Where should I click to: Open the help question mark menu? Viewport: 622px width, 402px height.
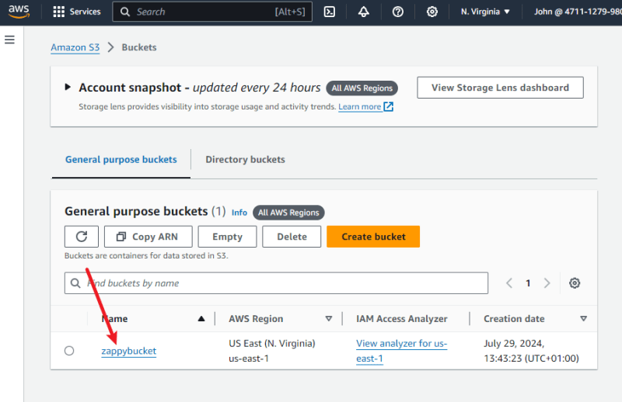[397, 12]
